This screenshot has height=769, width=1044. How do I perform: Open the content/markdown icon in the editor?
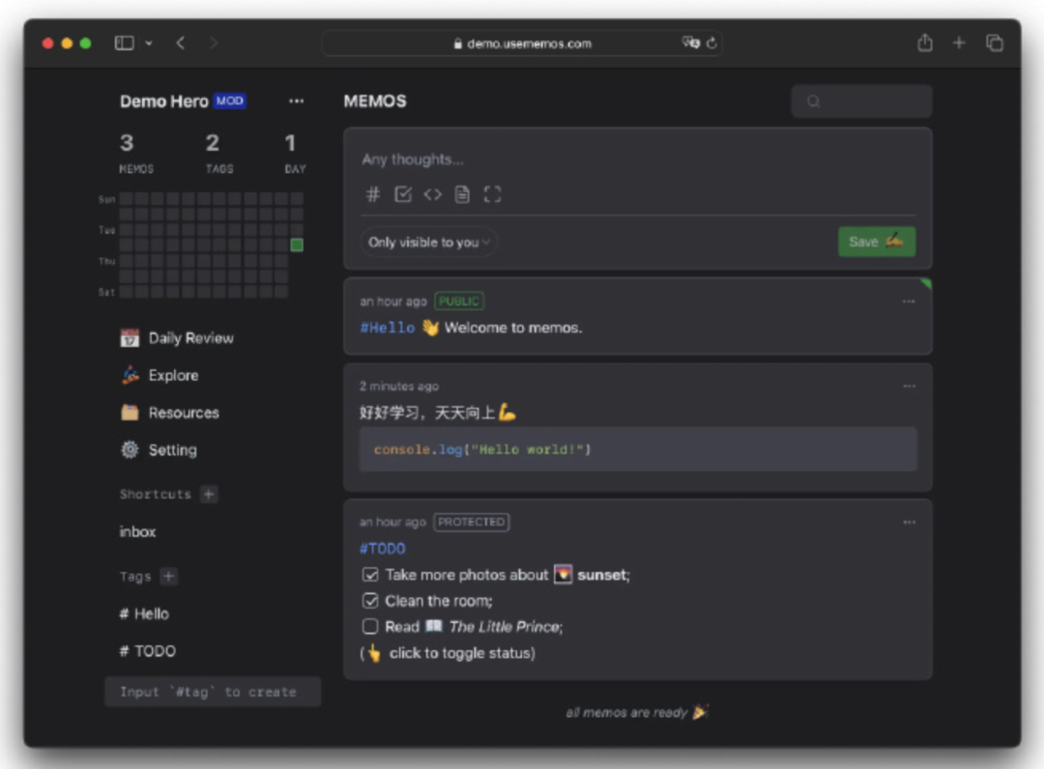(x=462, y=194)
